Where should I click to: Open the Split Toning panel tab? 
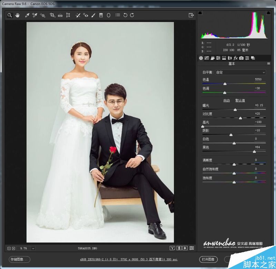[224, 58]
